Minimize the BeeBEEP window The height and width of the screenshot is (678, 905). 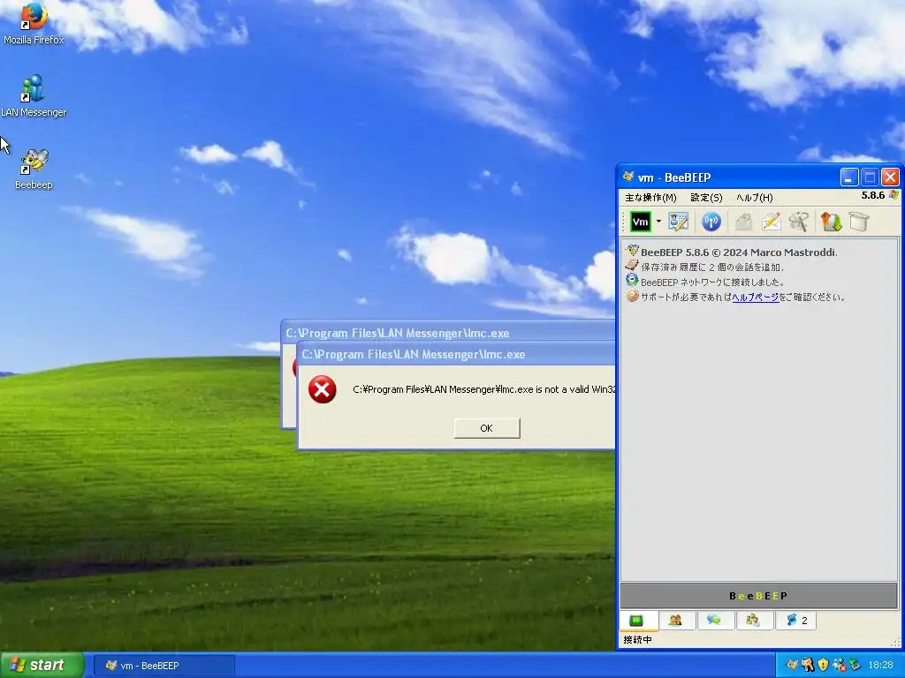click(849, 177)
